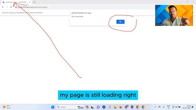Maximize the Chrome window
The image size is (196, 110).
(187, 2)
